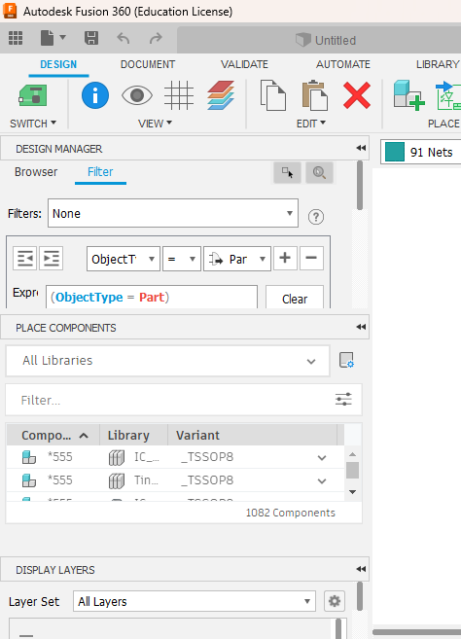Click the 1082 Components count text

coord(290,513)
